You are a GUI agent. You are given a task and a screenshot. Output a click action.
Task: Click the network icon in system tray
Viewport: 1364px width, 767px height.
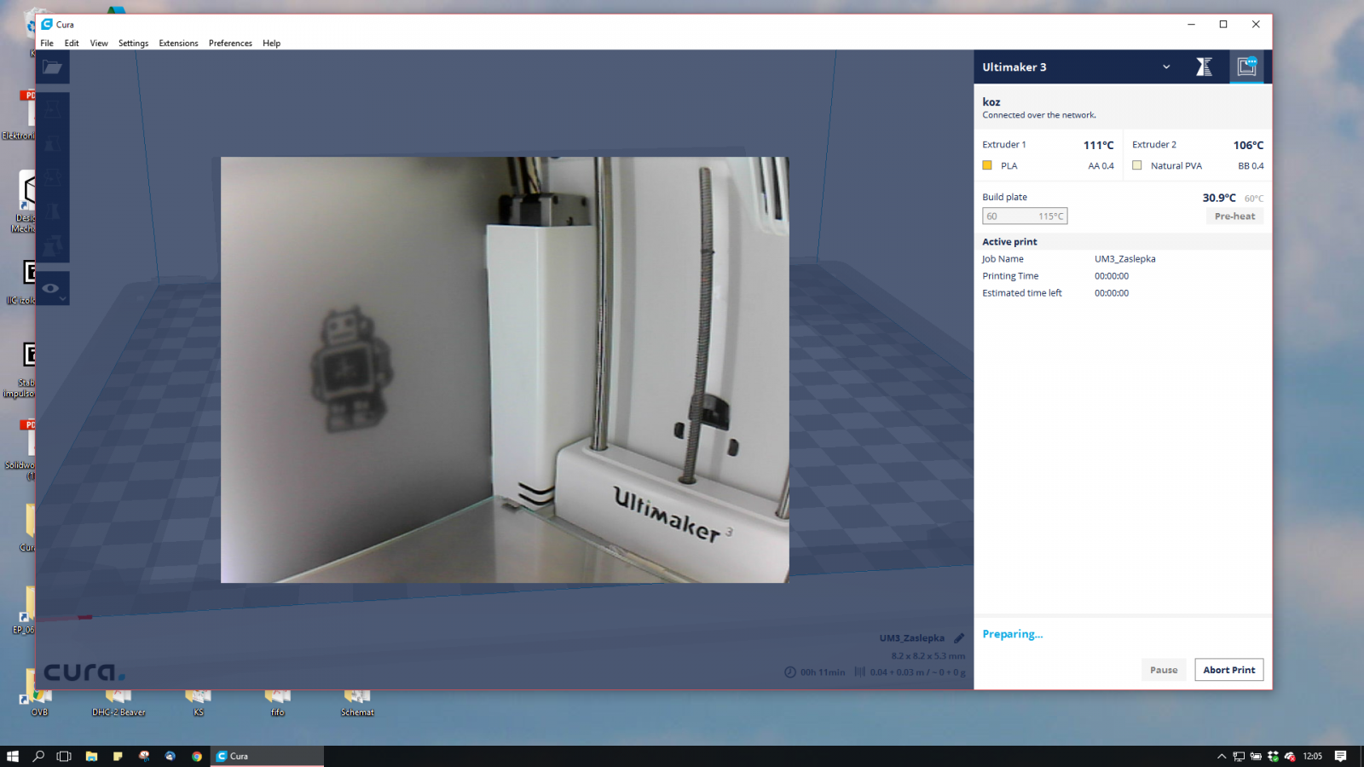(1239, 756)
